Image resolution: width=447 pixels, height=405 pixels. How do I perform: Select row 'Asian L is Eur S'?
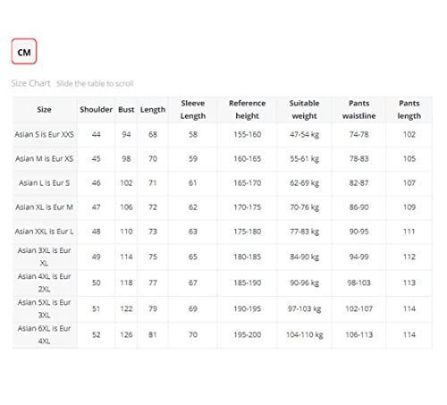click(223, 183)
